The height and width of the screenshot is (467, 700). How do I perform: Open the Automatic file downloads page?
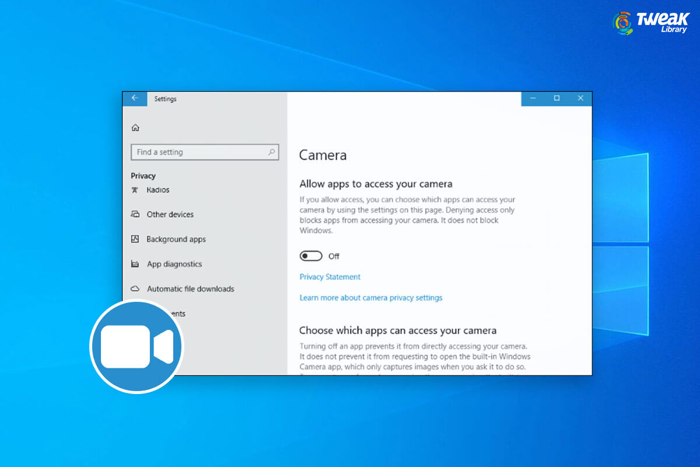point(190,288)
